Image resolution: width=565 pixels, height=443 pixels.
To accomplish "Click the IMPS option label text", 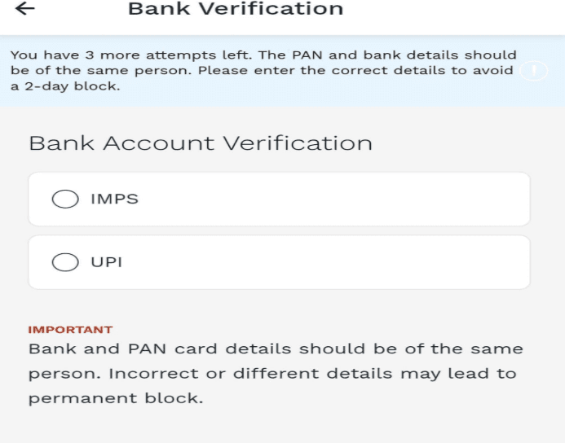I will coord(115,199).
